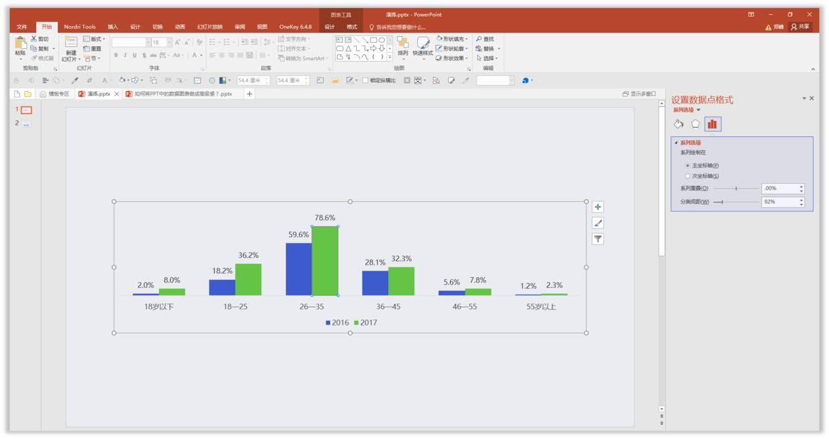This screenshot has width=829, height=439.
Task: Select the Fill & Line paint bucket icon
Action: [x=679, y=124]
